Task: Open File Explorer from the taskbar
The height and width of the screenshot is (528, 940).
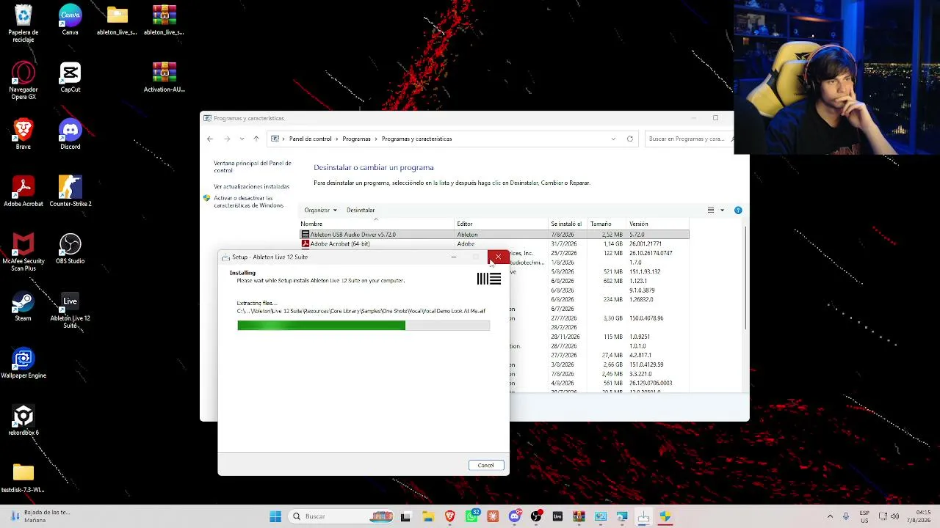Action: click(x=428, y=516)
